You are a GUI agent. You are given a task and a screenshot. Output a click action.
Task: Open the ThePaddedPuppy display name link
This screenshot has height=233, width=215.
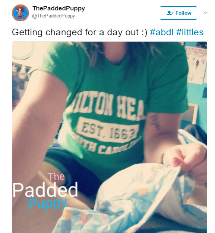tap(59, 9)
